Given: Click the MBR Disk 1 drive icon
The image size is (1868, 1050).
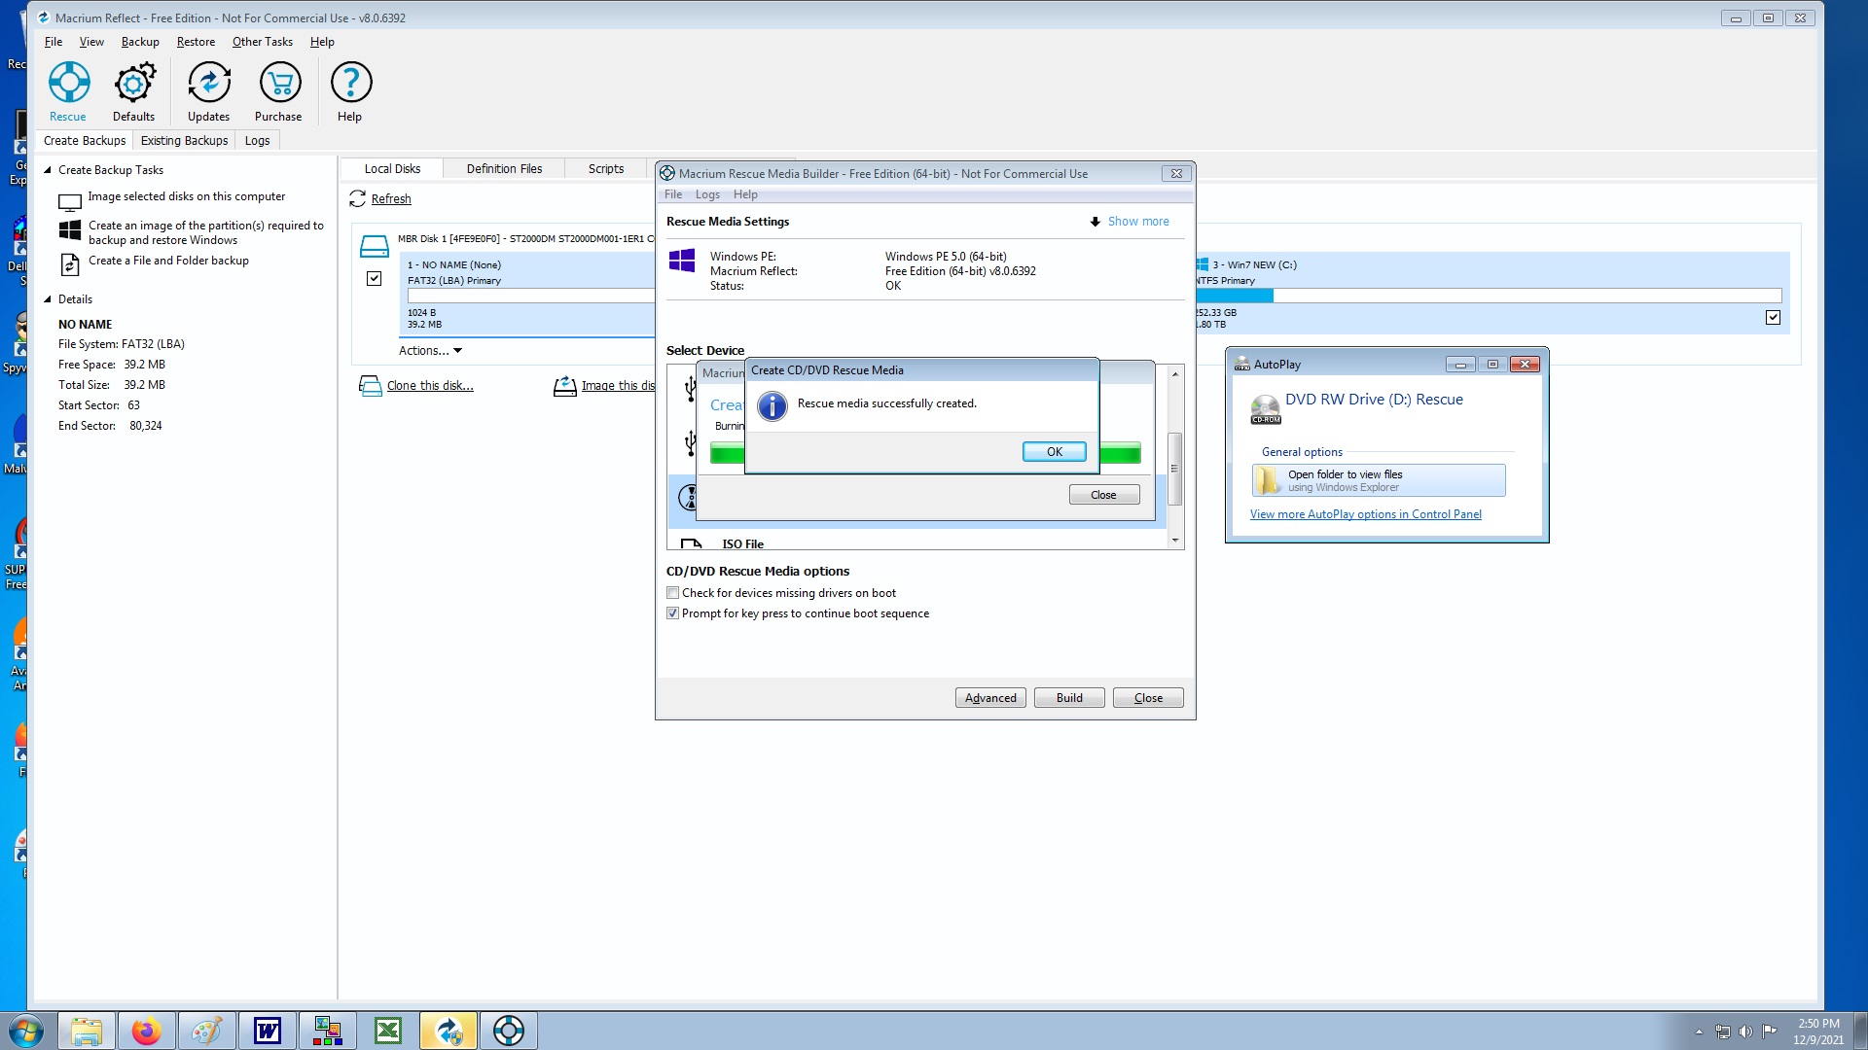Looking at the screenshot, I should click(374, 246).
